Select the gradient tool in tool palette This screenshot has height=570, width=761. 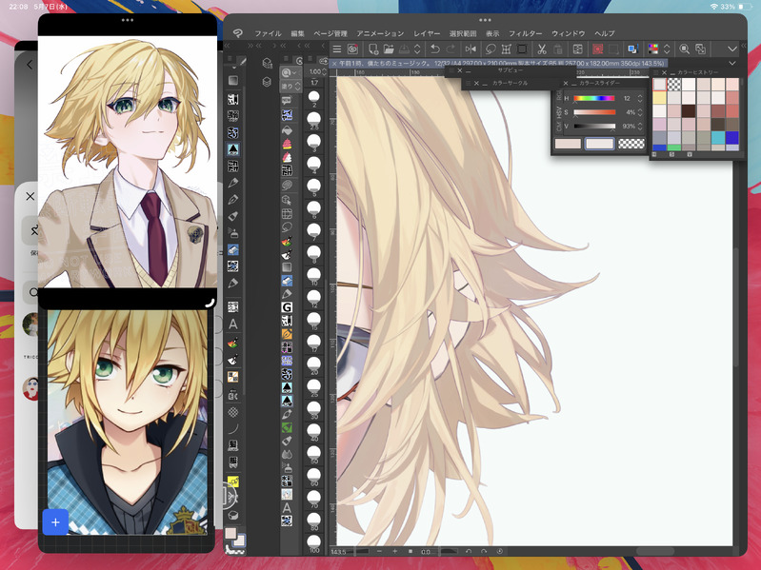[x=233, y=80]
